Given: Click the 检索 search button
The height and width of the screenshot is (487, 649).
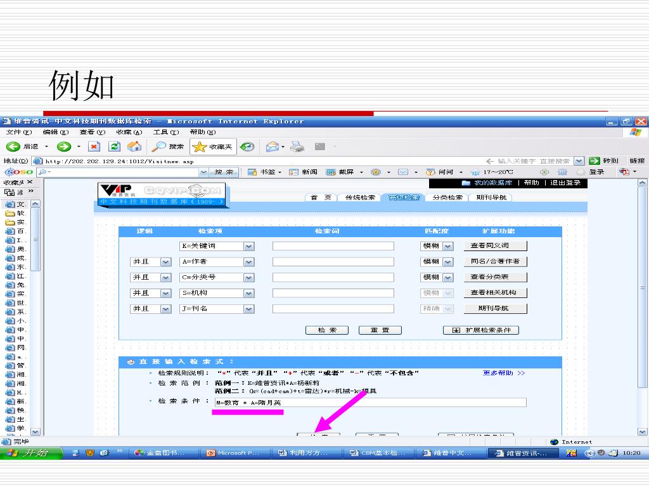Looking at the screenshot, I should [327, 330].
